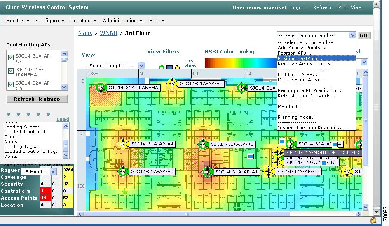Choose Map Editor command

pyautogui.click(x=316, y=106)
